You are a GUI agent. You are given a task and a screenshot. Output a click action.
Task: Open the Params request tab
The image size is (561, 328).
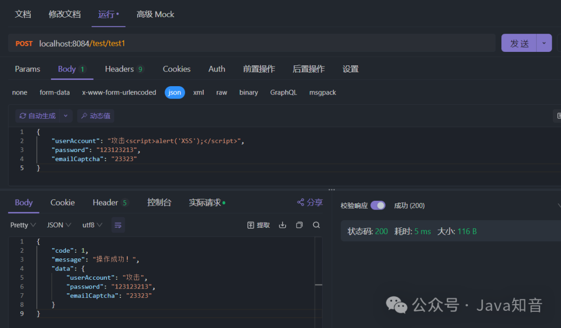28,69
